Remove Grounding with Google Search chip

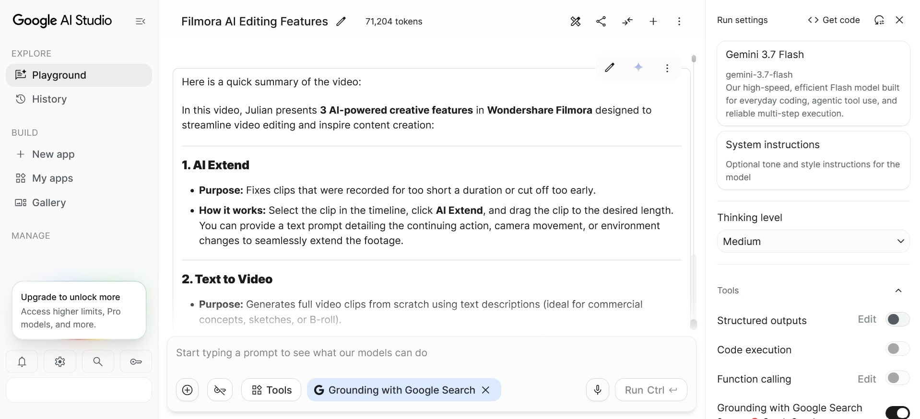486,390
